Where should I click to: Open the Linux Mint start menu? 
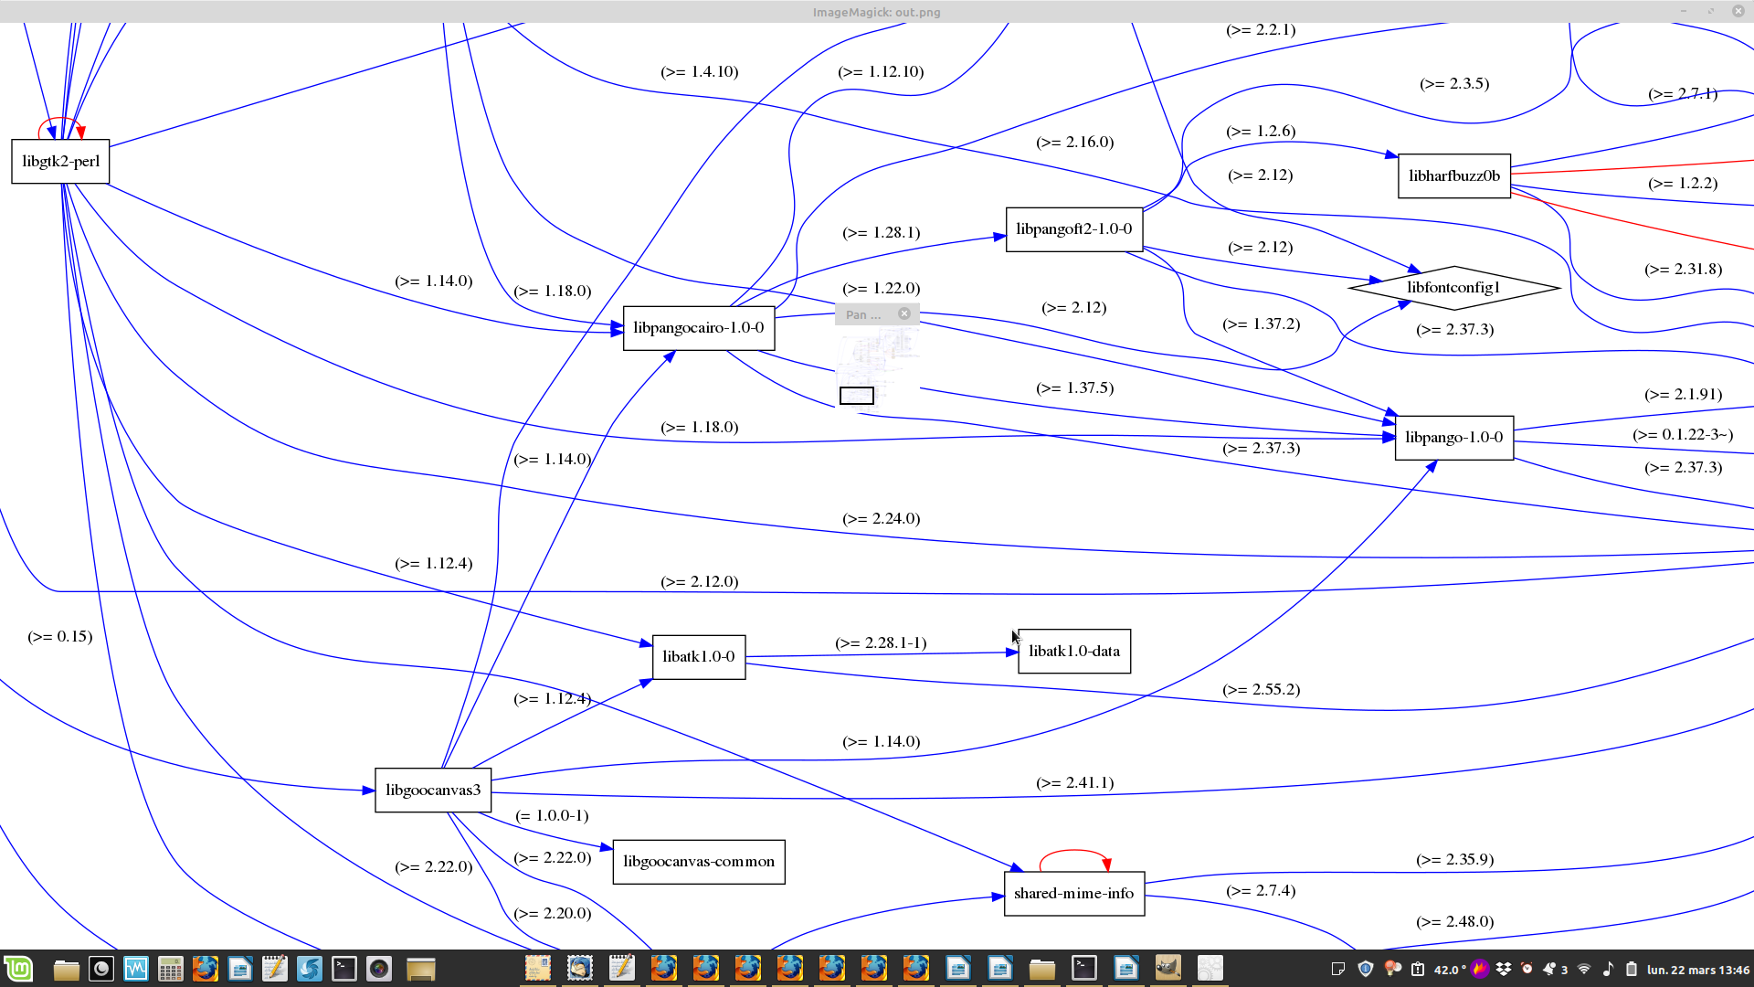[x=18, y=969]
